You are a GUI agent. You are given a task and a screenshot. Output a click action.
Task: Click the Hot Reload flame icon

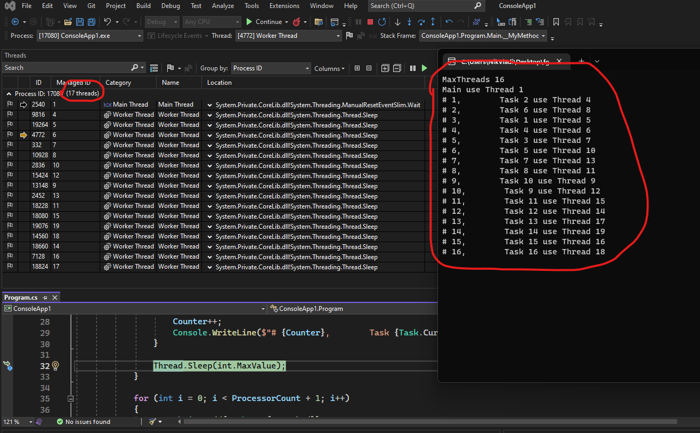click(297, 22)
